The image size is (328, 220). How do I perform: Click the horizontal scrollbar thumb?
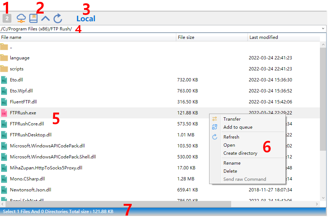point(118,204)
